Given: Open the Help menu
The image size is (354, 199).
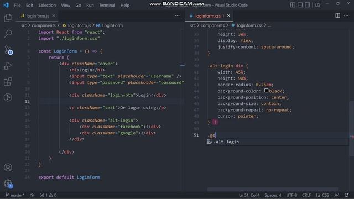Looking at the screenshot, I should [x=124, y=5].
